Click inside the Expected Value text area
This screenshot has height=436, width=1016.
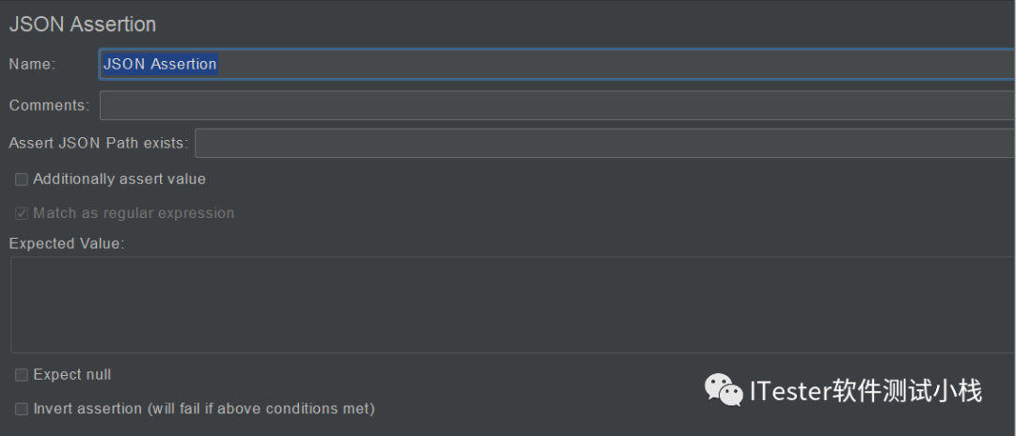pyautogui.click(x=514, y=304)
